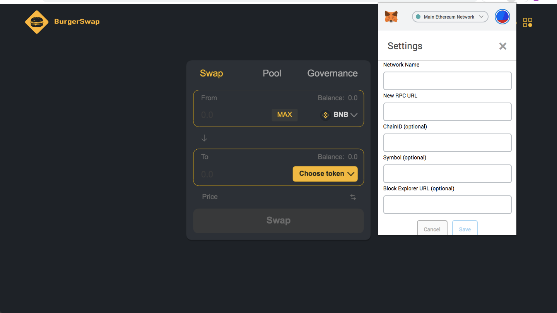Image resolution: width=557 pixels, height=313 pixels.
Task: Click the 'Symbol (optional)' label
Action: tap(405, 157)
